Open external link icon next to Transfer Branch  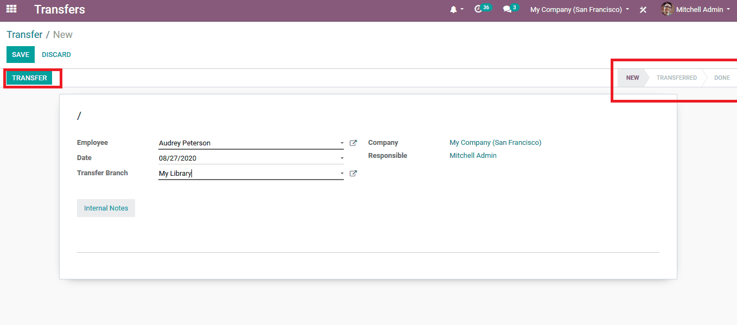click(353, 174)
